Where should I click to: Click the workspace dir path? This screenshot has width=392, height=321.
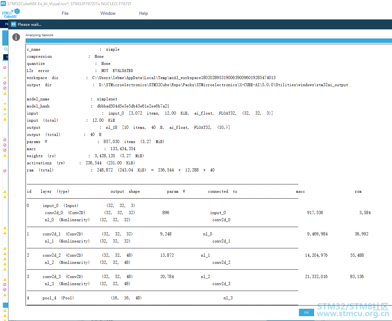pyautogui.click(x=184, y=78)
